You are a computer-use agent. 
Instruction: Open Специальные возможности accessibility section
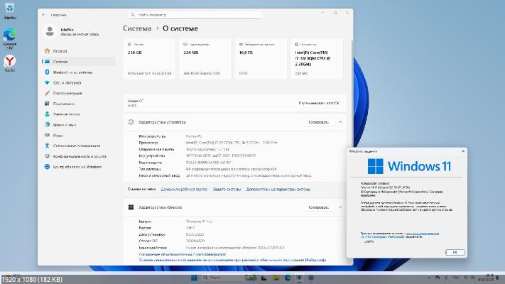point(79,146)
